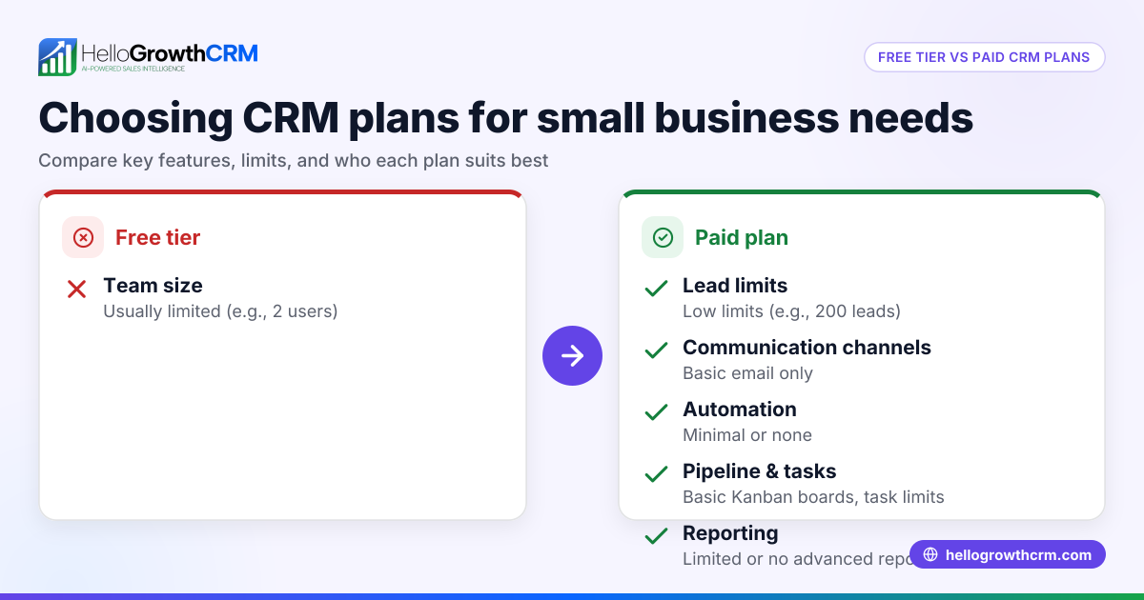Click the HelloGrowthCRM logo
This screenshot has height=600, width=1144.
148,57
